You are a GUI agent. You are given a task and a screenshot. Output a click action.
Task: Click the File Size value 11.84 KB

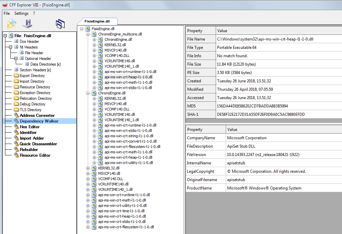[x=236, y=64]
